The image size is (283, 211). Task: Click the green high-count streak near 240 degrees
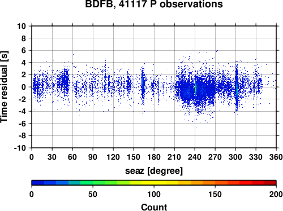point(196,89)
